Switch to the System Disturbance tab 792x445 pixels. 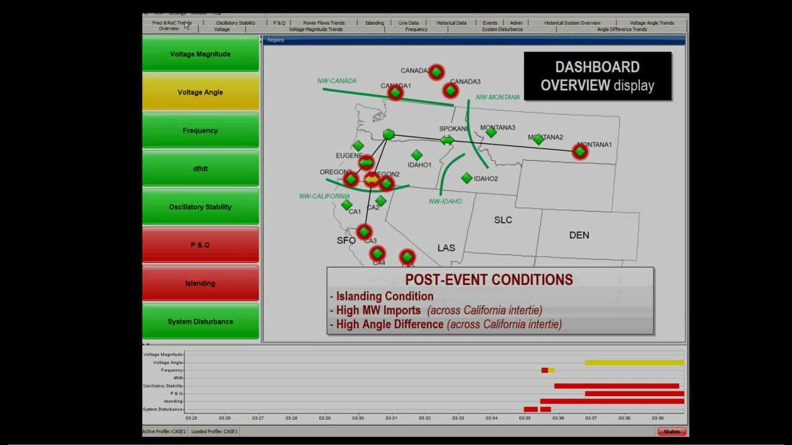(502, 29)
